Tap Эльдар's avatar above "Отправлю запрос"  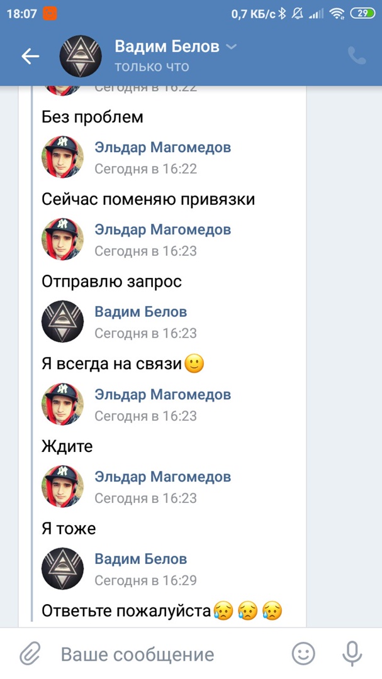(x=62, y=239)
